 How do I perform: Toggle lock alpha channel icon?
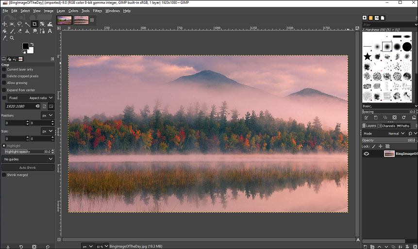(387, 147)
